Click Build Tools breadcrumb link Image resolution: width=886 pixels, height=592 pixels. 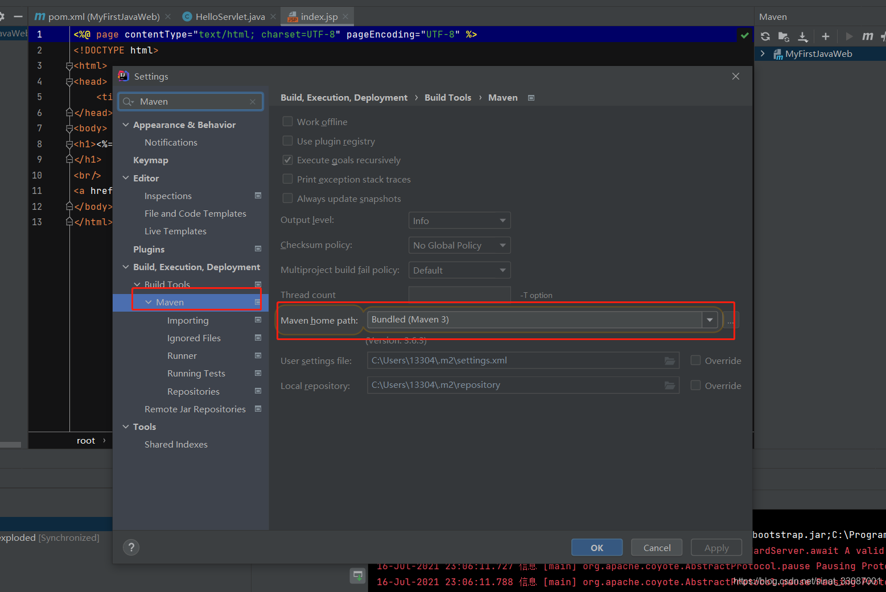coord(448,97)
